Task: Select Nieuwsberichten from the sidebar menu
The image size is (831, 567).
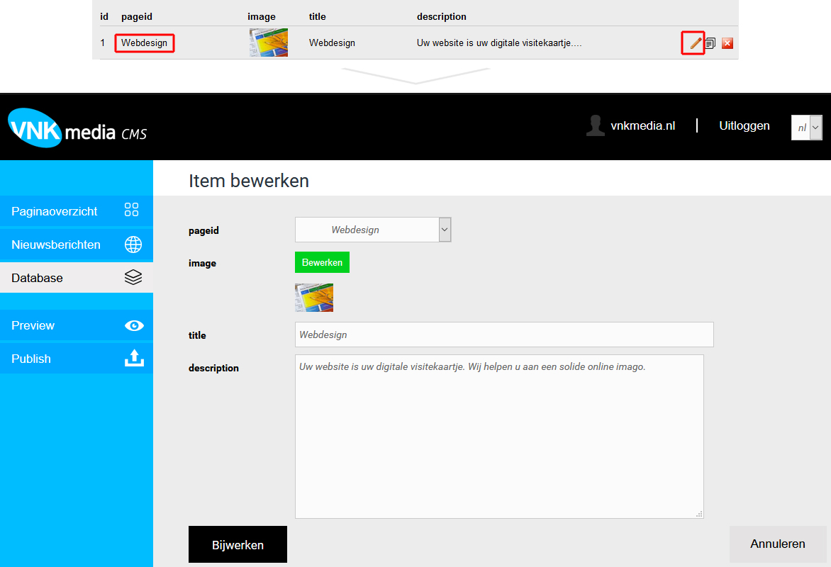Action: coord(56,245)
